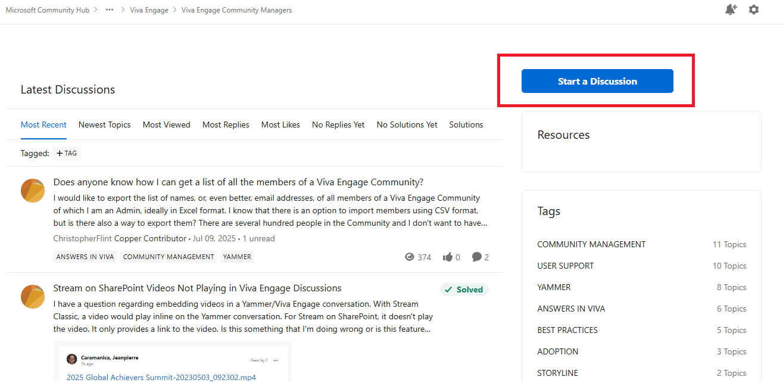The image size is (783, 386).
Task: Open the Solutions tab
Action: [x=466, y=124]
